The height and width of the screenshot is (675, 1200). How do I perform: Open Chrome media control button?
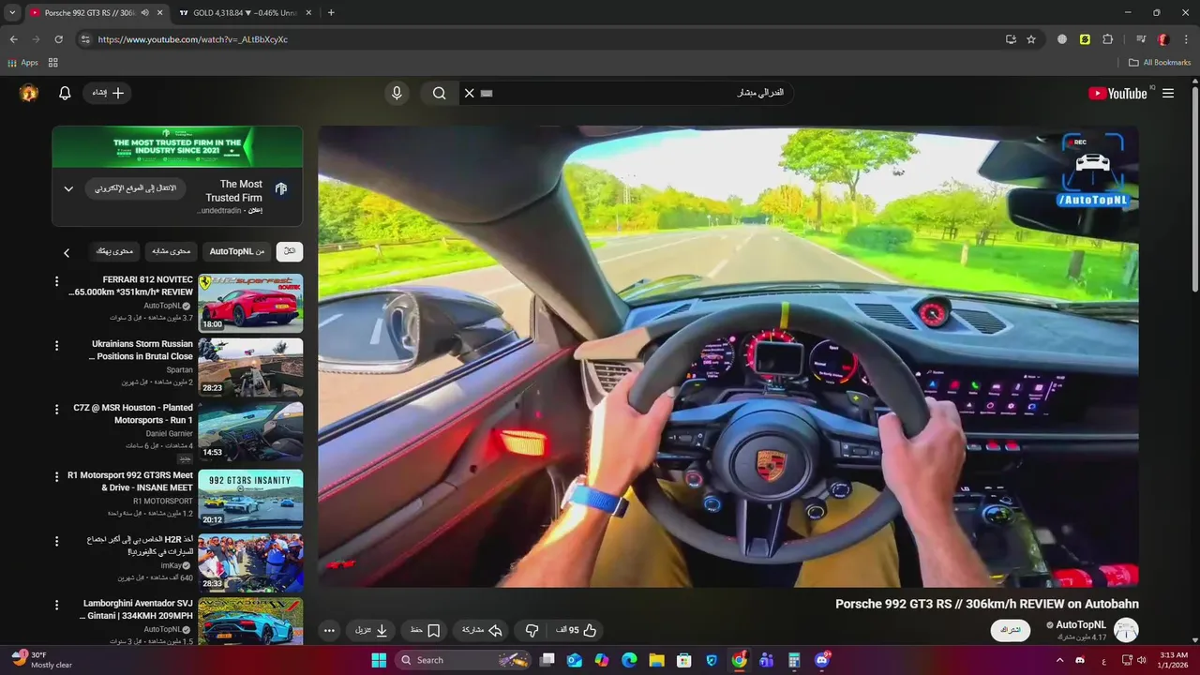1141,39
